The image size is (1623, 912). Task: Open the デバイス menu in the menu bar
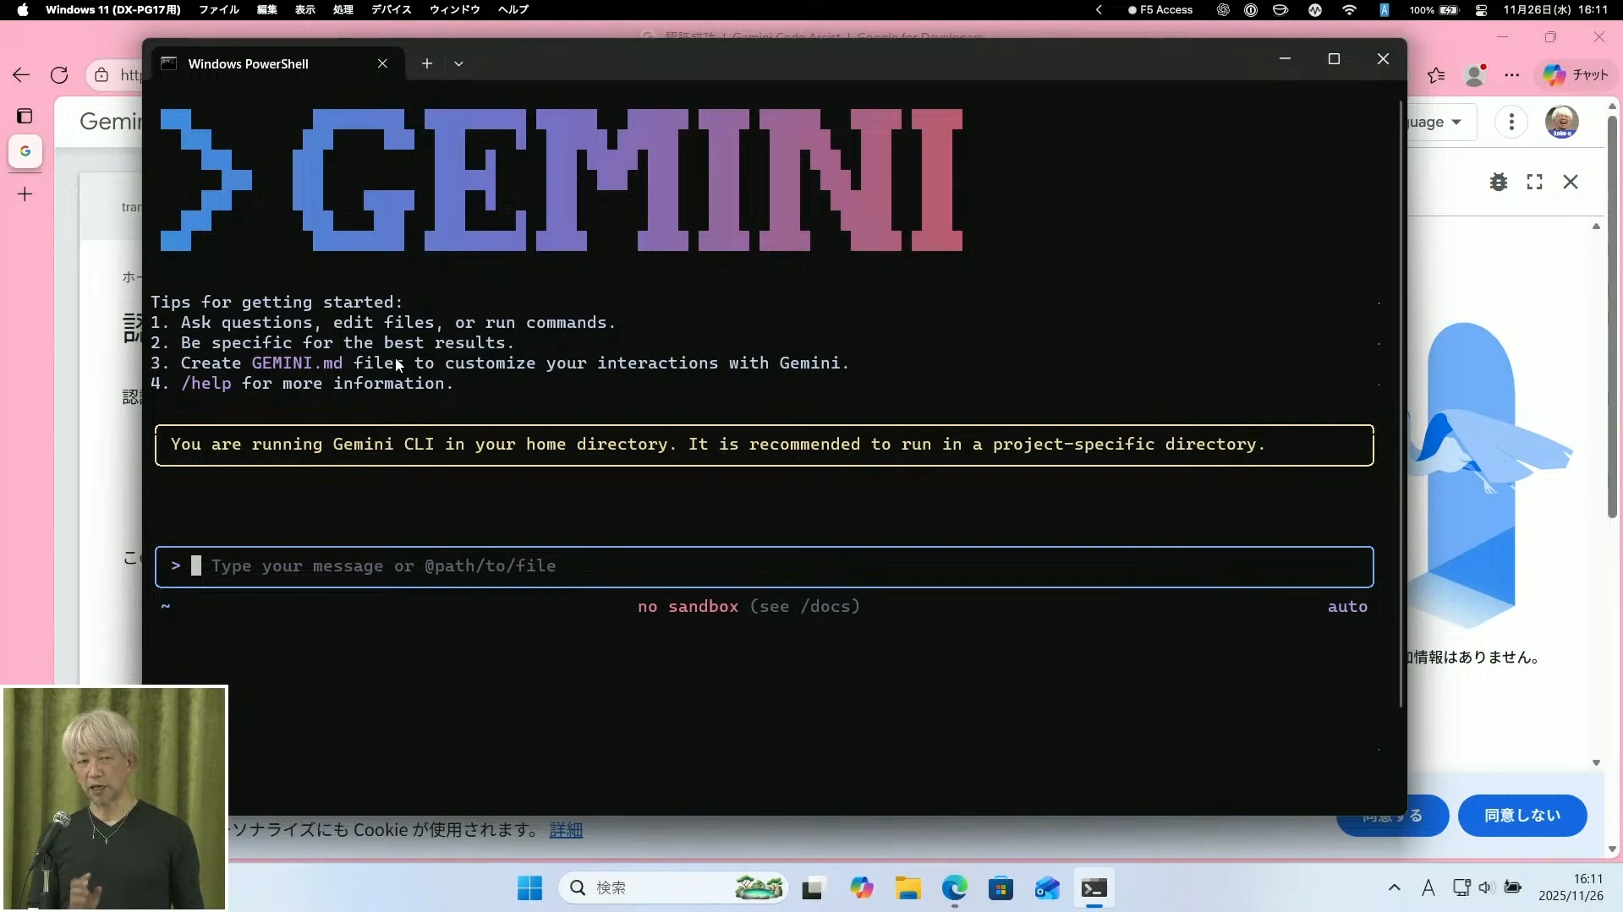391,9
